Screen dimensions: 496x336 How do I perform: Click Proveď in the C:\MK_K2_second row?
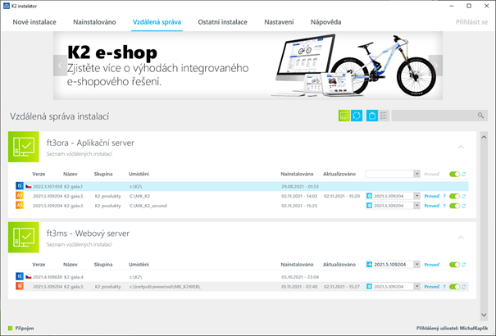(432, 206)
